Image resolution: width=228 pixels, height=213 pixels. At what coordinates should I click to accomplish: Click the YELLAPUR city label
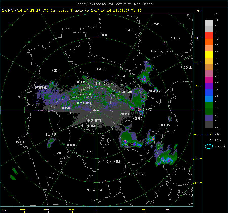[50, 135]
